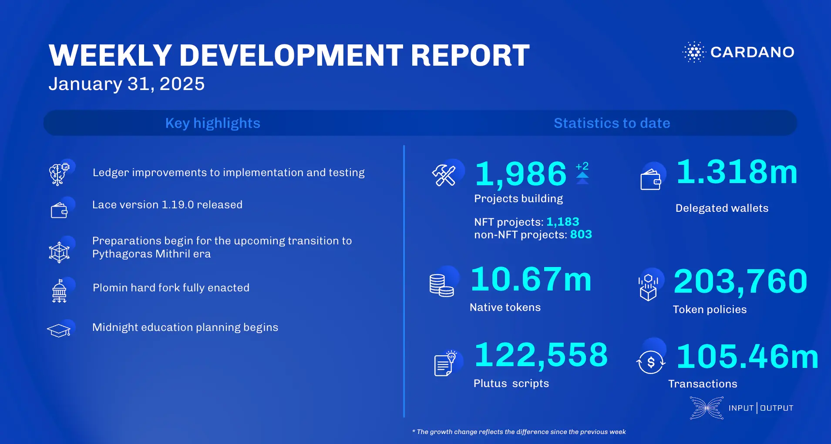Click the INPUT OUTPUT text link
This screenshot has height=444, width=831.
(x=761, y=408)
